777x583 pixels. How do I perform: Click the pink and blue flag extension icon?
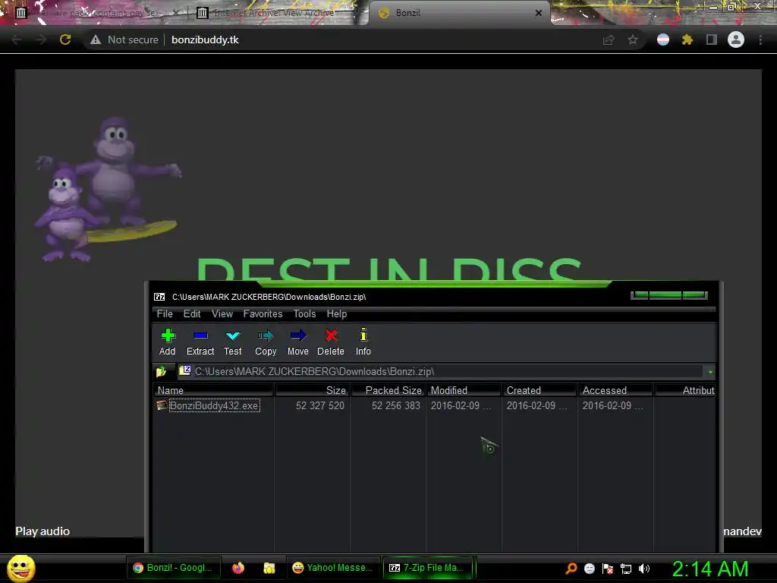click(x=663, y=39)
